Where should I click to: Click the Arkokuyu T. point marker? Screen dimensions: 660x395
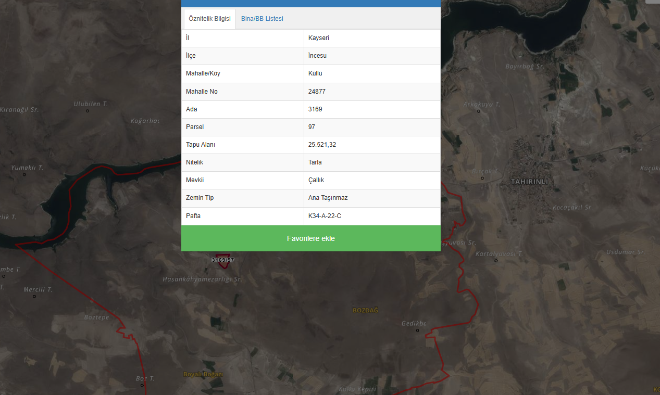tap(478, 111)
